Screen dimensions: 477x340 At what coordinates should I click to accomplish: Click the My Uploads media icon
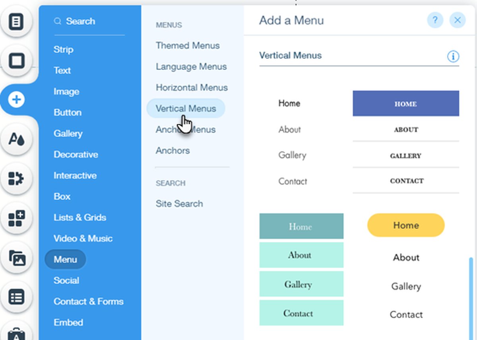pos(17,258)
